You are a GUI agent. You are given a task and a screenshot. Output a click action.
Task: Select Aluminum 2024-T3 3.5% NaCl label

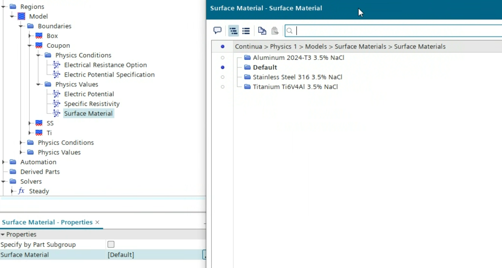(x=298, y=57)
